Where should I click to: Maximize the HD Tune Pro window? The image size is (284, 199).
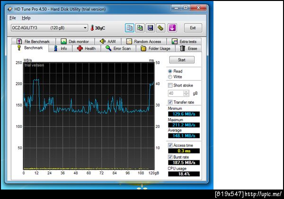(186, 8)
